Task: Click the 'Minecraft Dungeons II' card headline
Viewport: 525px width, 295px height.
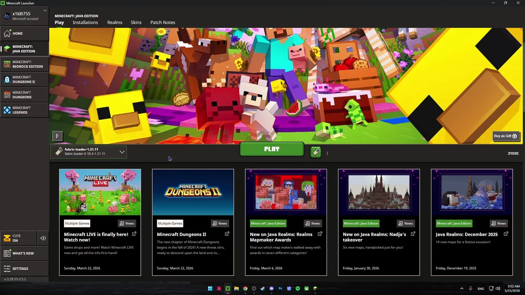Action: pyautogui.click(x=182, y=234)
